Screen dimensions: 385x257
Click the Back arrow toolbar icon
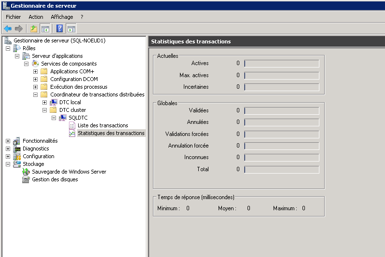8,28
